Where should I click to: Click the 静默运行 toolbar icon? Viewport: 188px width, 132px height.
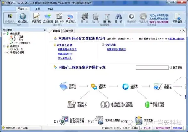click(10, 18)
